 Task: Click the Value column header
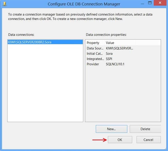coord(110,43)
